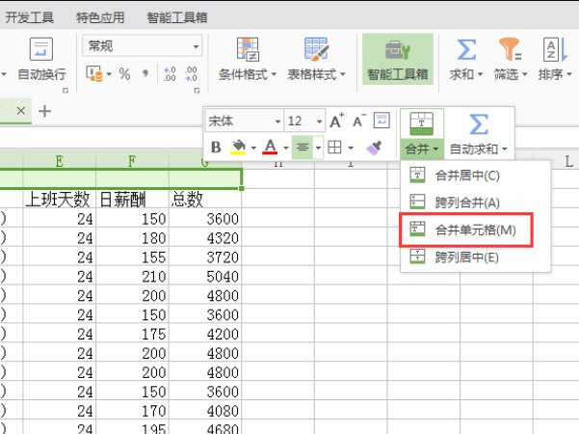Screen dimensions: 579x434
Task: Open the conditional formatting icon
Action: [x=248, y=49]
